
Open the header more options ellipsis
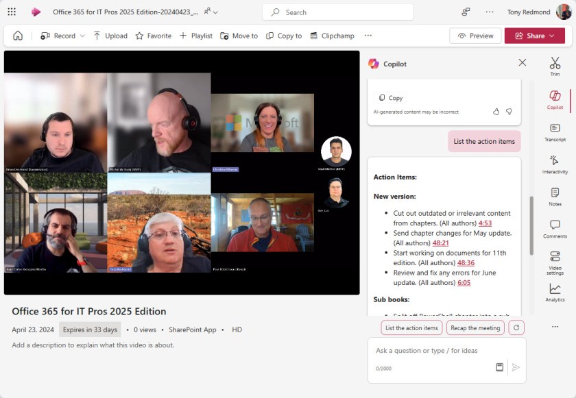pos(490,12)
